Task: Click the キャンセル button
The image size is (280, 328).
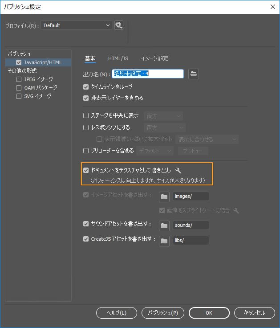Action: tap(255, 313)
